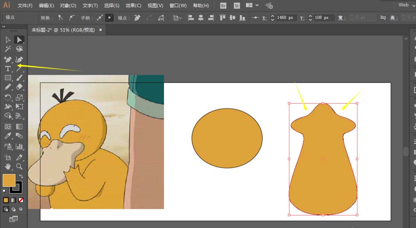
Task: Select the Hand tool
Action: pyautogui.click(x=7, y=166)
